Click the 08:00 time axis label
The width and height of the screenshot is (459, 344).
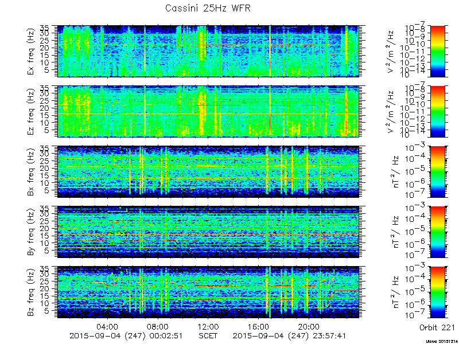[x=158, y=327]
